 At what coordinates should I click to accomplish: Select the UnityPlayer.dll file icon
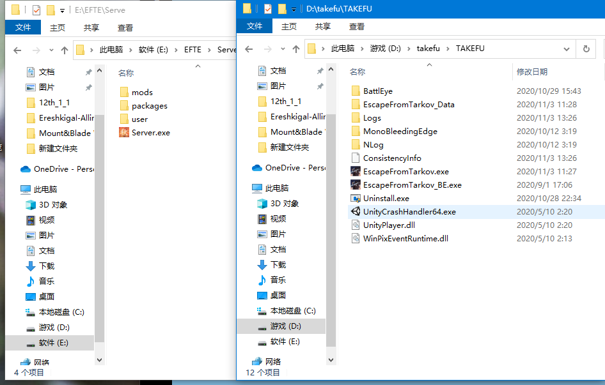point(356,225)
